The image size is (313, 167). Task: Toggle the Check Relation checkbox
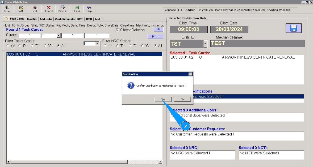tap(117, 30)
